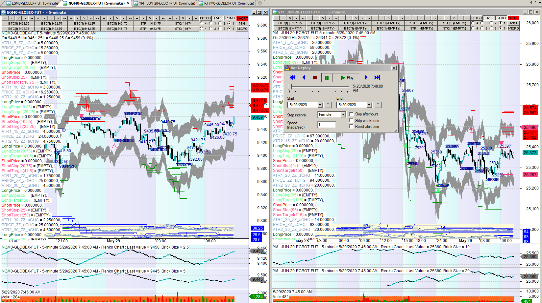Screen dimensions: 542x303
Task: Jump to replay end in Bar Replay
Action: [377, 78]
